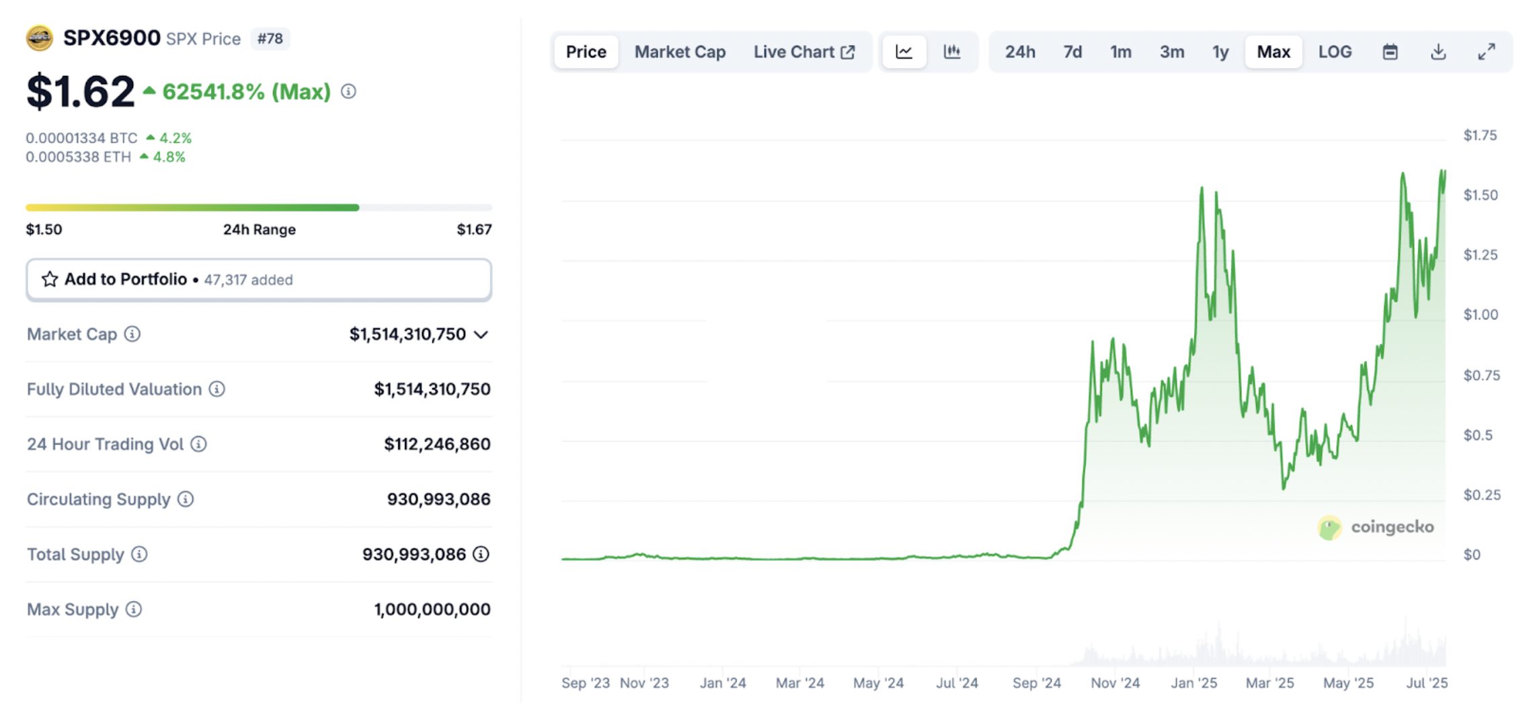This screenshot has height=710, width=1533.
Task: Click info icon next to Max Supply
Action: coord(134,609)
